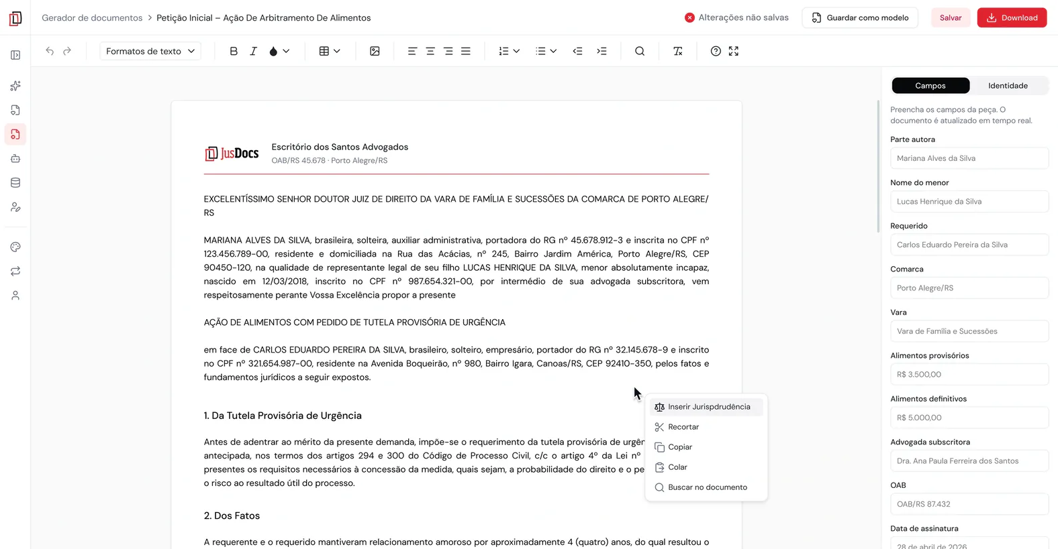1058x549 pixels.
Task: Open the database sidebar icon
Action: click(15, 183)
